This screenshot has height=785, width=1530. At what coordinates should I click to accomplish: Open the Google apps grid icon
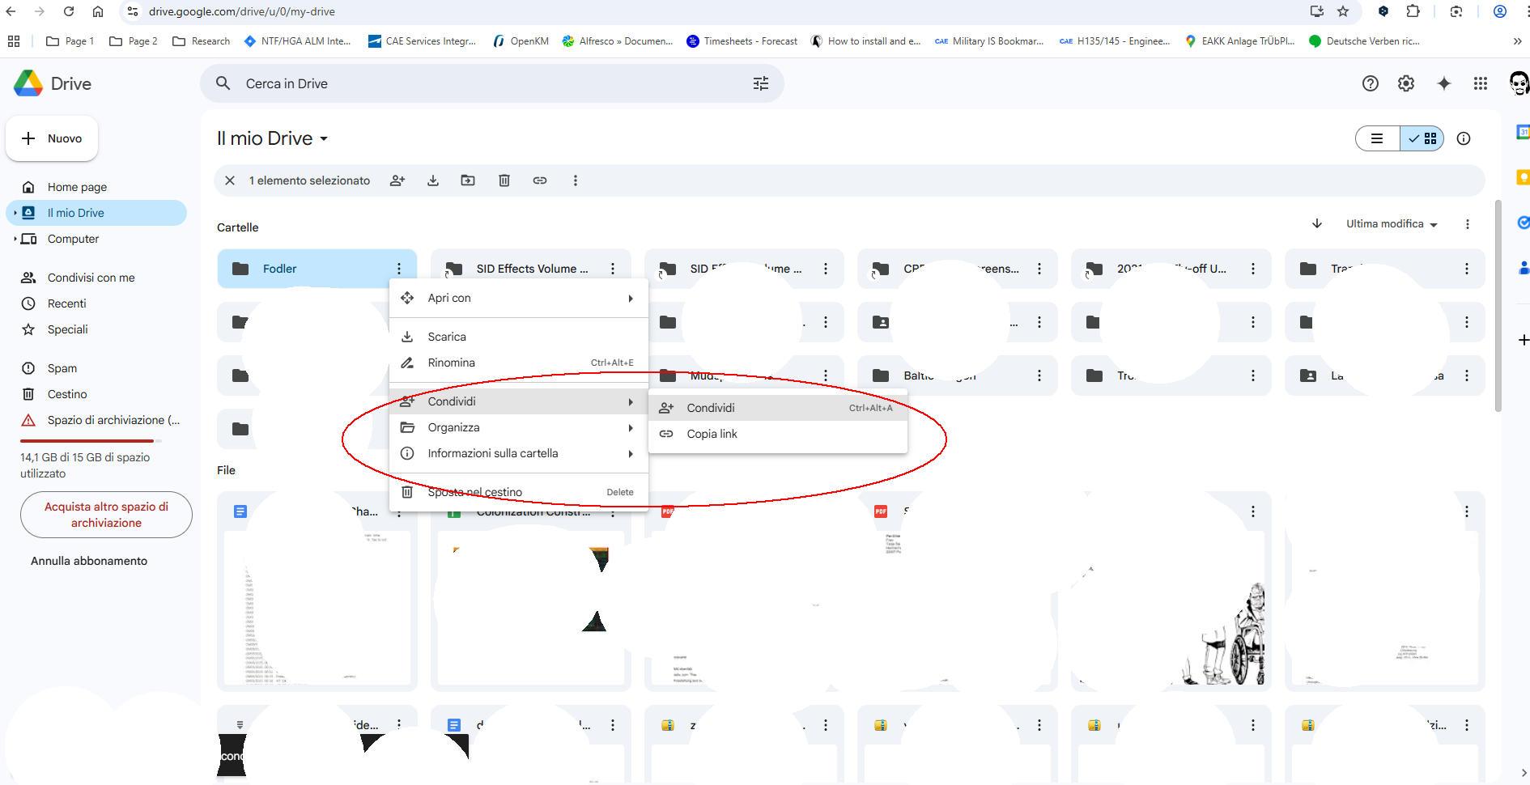1480,83
